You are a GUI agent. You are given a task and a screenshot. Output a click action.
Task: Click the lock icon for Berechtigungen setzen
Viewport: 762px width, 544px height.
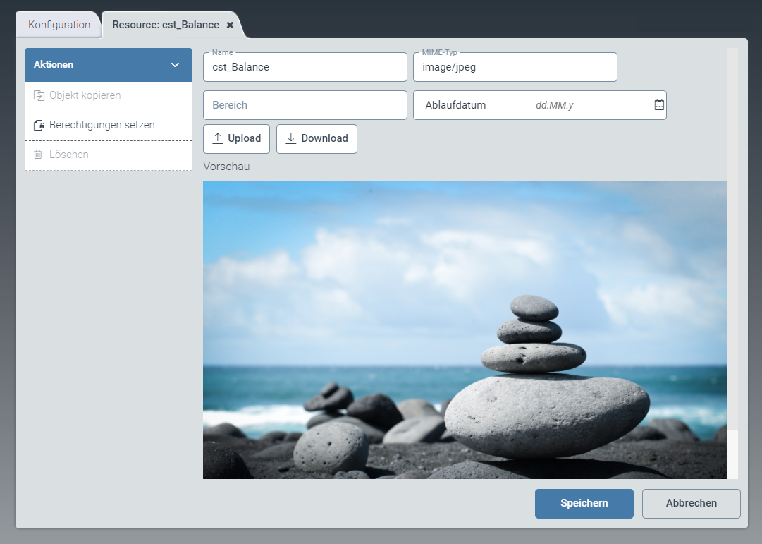[x=39, y=125]
